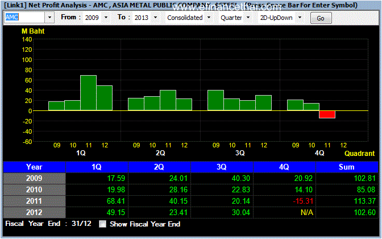Click the Go button
382x239 pixels.
tap(321, 18)
